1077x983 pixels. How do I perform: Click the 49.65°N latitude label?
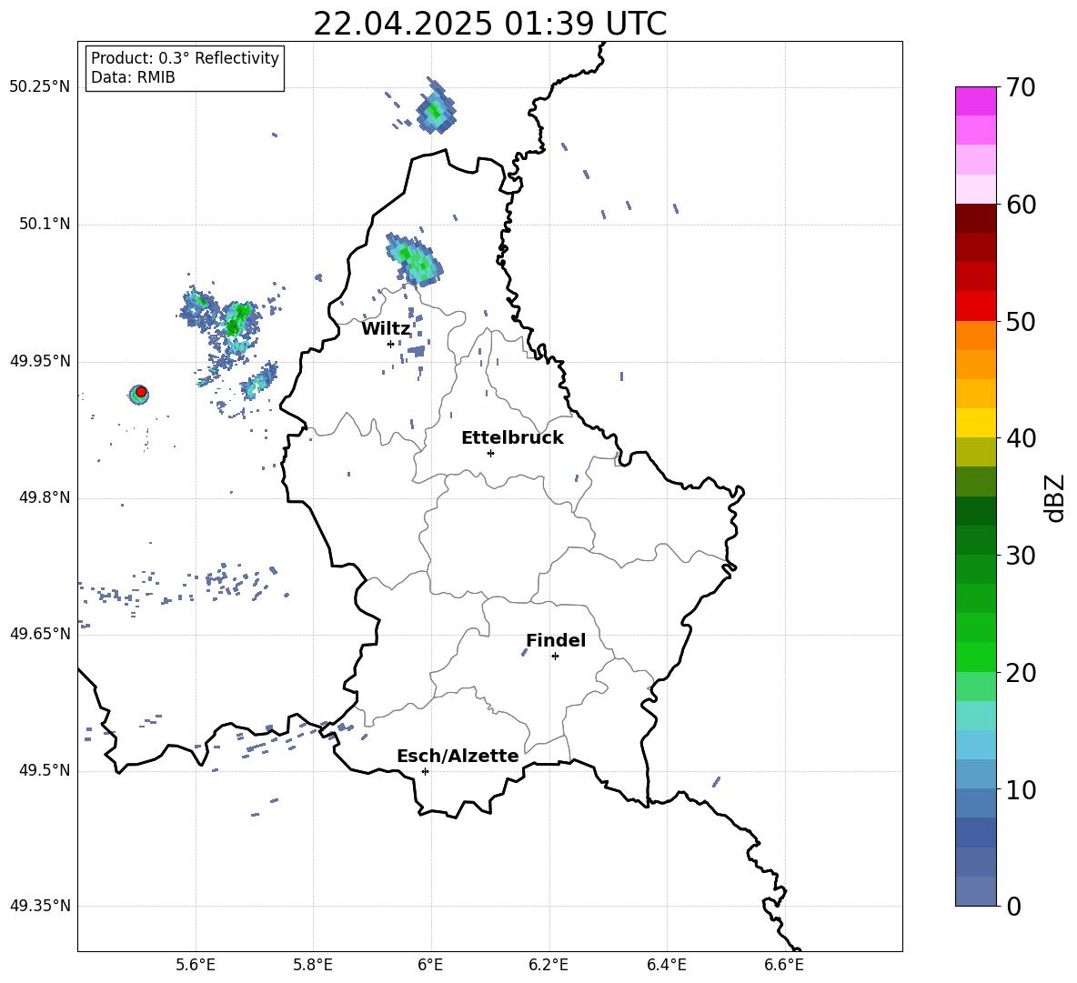[x=40, y=633]
